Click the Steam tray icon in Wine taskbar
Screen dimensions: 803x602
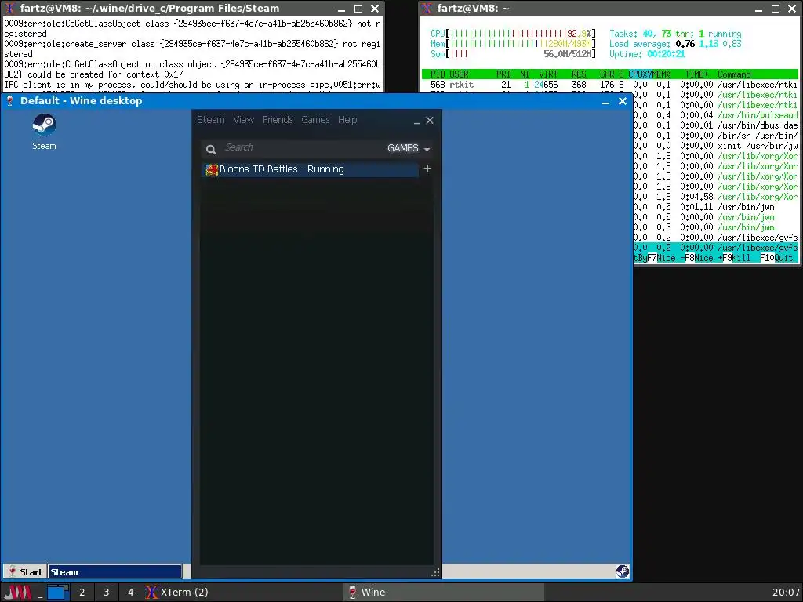(x=622, y=571)
